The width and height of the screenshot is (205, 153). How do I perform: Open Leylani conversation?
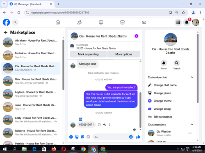tap(31, 94)
